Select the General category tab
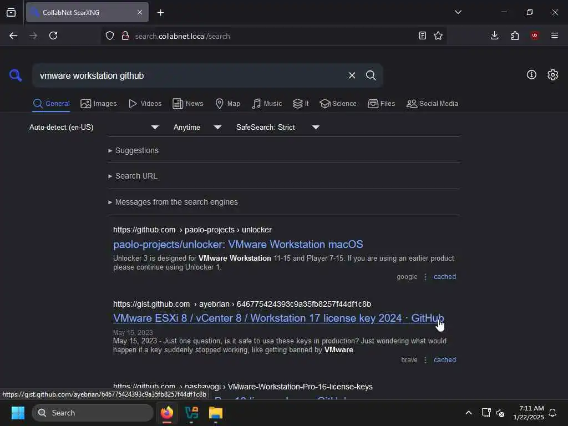This screenshot has height=426, width=568. tap(51, 104)
